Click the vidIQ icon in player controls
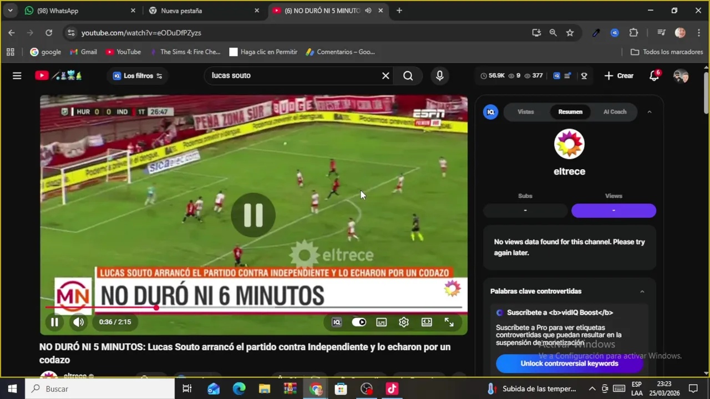The height and width of the screenshot is (399, 710). pyautogui.click(x=337, y=322)
